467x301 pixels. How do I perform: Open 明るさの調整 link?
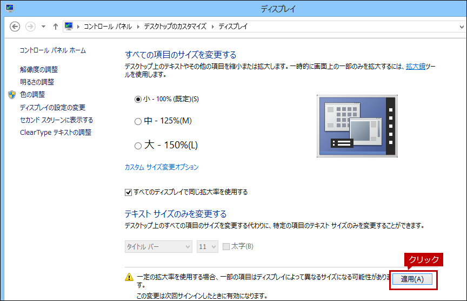tap(37, 82)
